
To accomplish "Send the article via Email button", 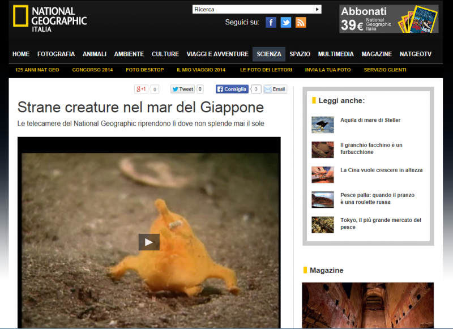I will pyautogui.click(x=275, y=89).
